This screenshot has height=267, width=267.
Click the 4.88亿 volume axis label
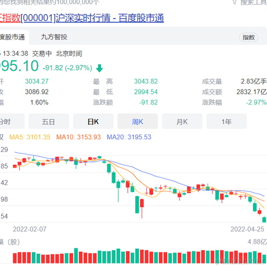point(257,241)
